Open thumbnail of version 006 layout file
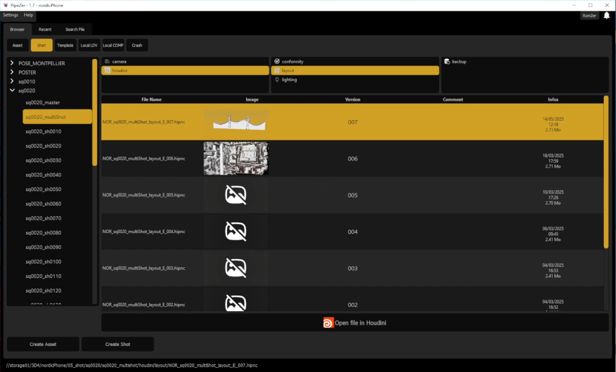This screenshot has width=616, height=372. (x=236, y=159)
